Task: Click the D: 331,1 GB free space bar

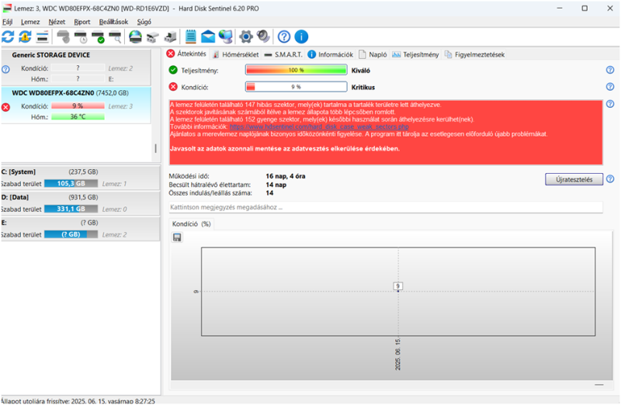Action: pos(71,209)
